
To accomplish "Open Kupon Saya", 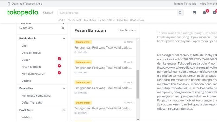I will (x=26, y=28).
